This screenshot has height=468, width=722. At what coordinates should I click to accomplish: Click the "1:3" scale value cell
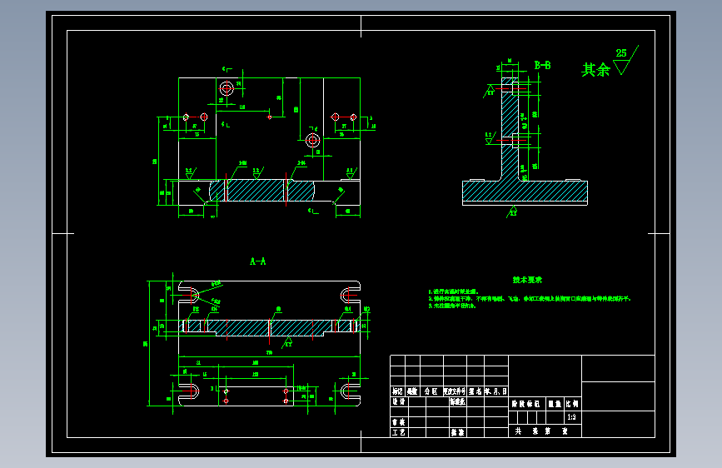[x=572, y=417]
